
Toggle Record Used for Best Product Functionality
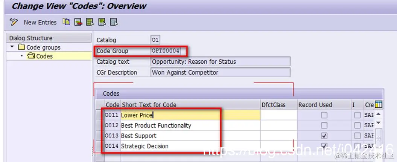(324, 125)
